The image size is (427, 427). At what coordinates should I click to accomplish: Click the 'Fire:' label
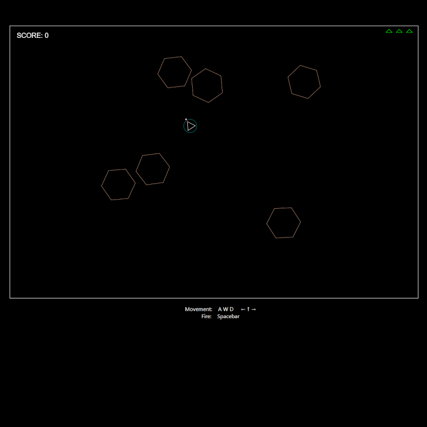207,316
